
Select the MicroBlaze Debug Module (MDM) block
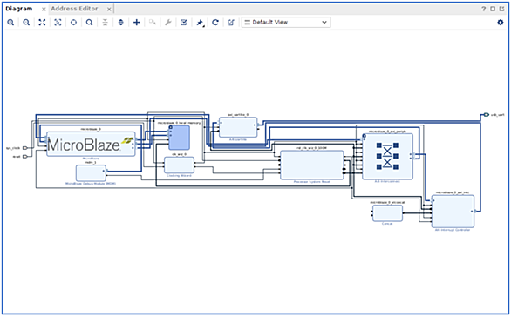91,173
